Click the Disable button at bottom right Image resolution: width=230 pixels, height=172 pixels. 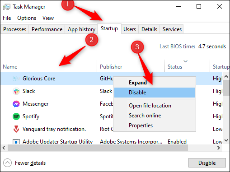point(207,163)
